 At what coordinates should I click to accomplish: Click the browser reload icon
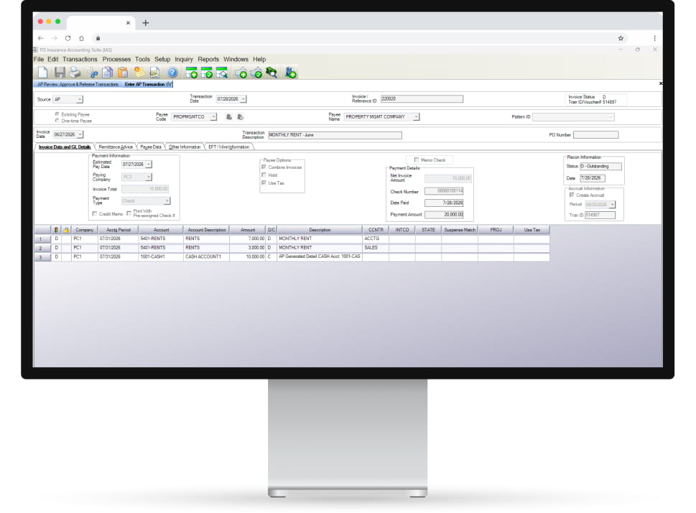coord(68,38)
